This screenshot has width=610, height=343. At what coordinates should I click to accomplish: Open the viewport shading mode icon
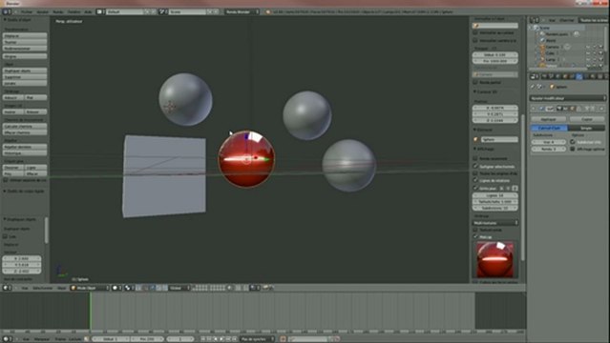116,288
